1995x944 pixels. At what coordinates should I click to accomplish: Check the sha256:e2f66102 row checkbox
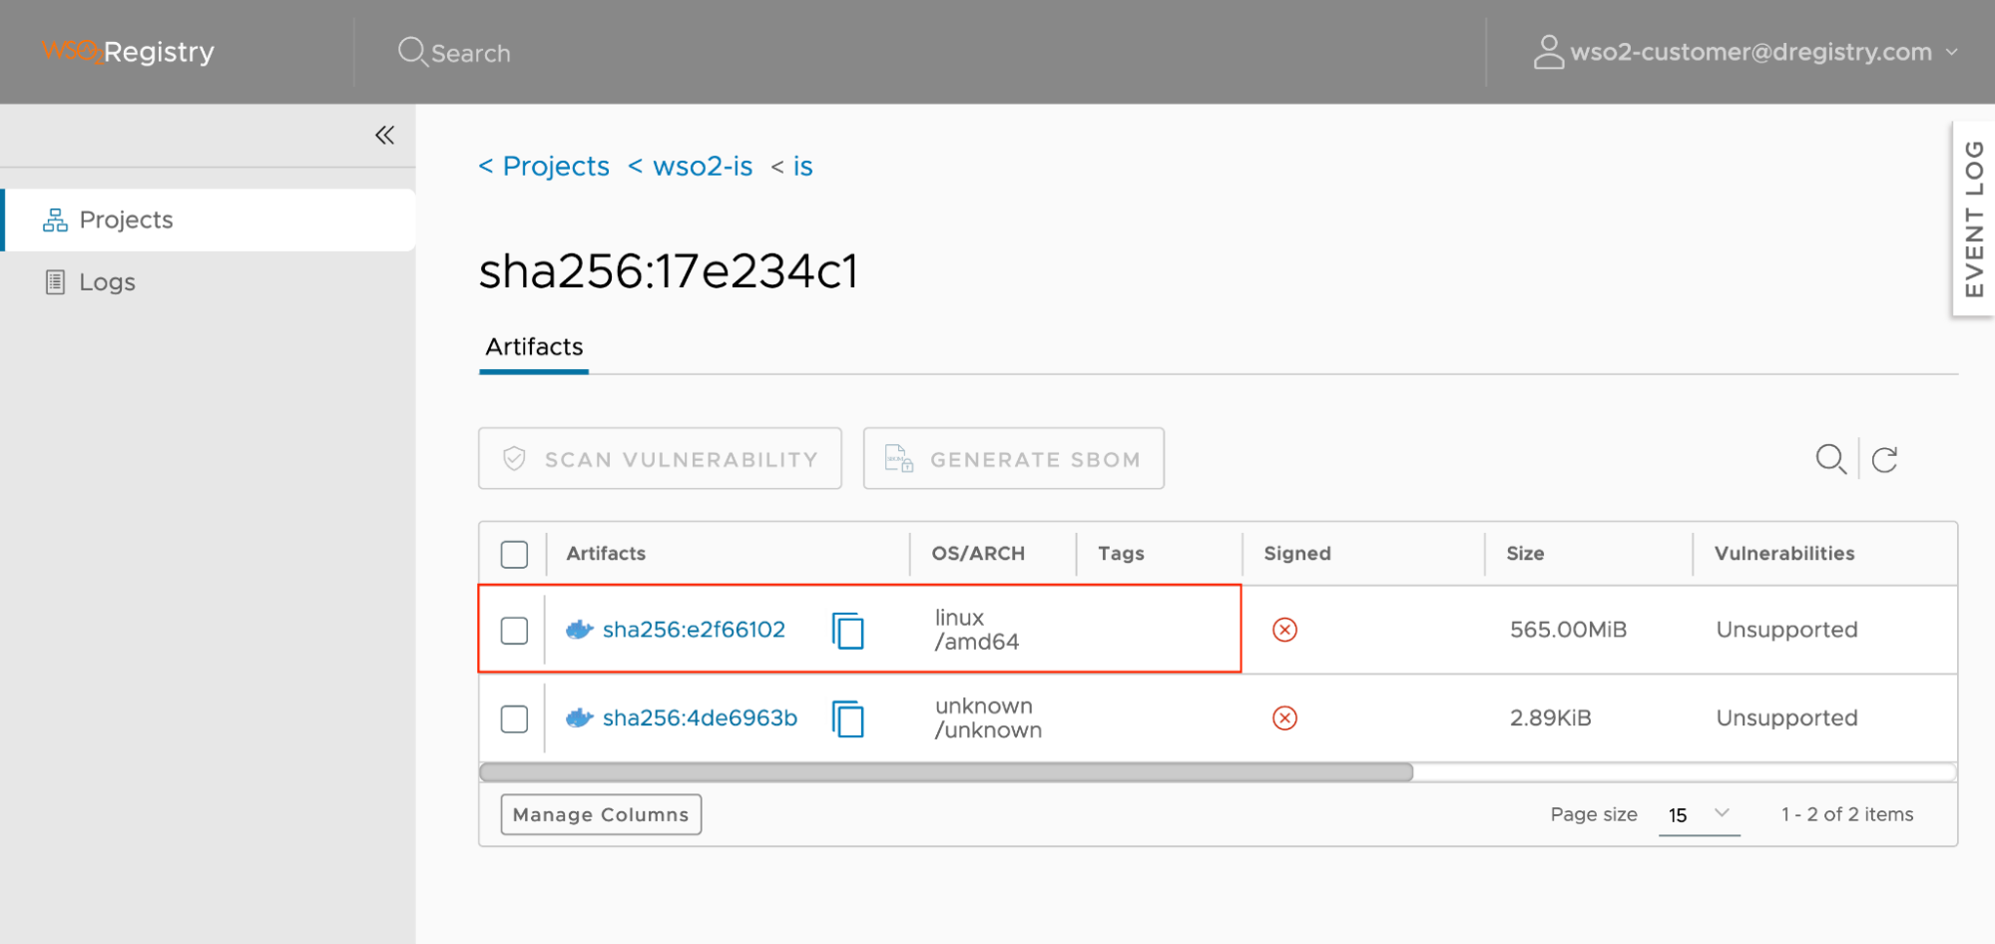pos(514,631)
